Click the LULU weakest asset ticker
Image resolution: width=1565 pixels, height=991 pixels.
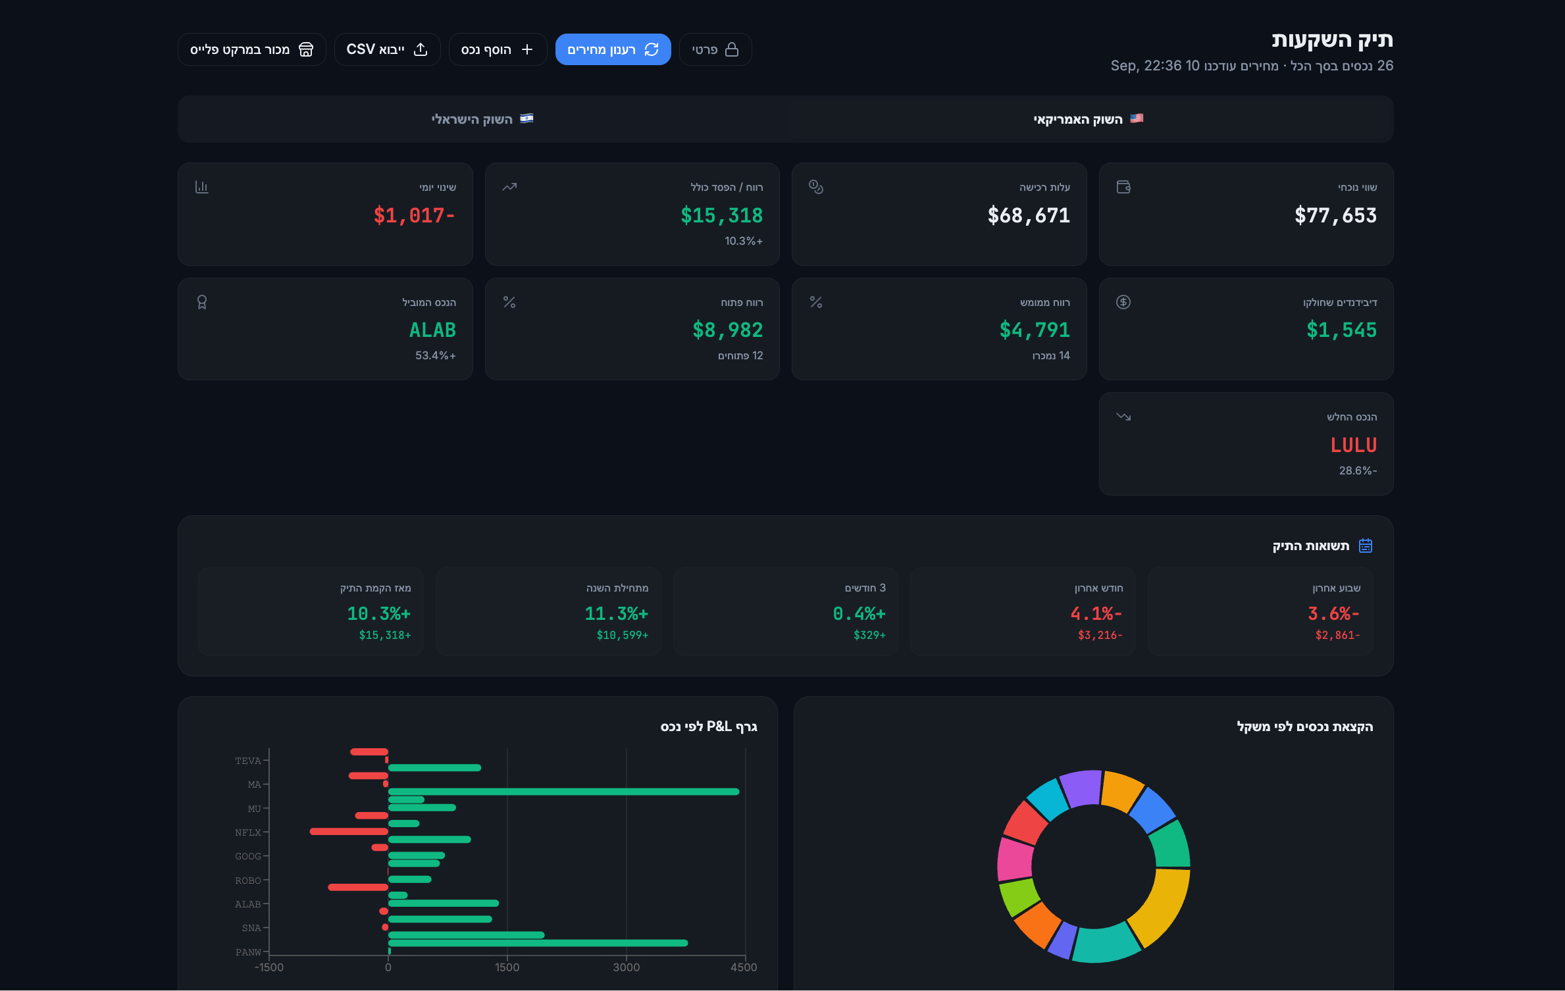1354,445
